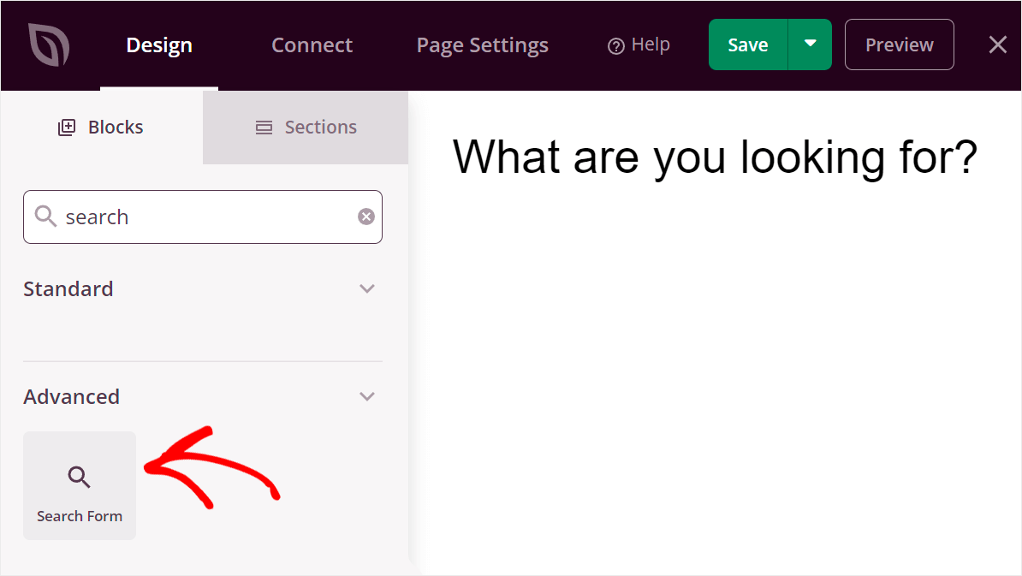Screen dimensions: 1022x576
Task: Select the Blocks tab
Action: point(101,127)
